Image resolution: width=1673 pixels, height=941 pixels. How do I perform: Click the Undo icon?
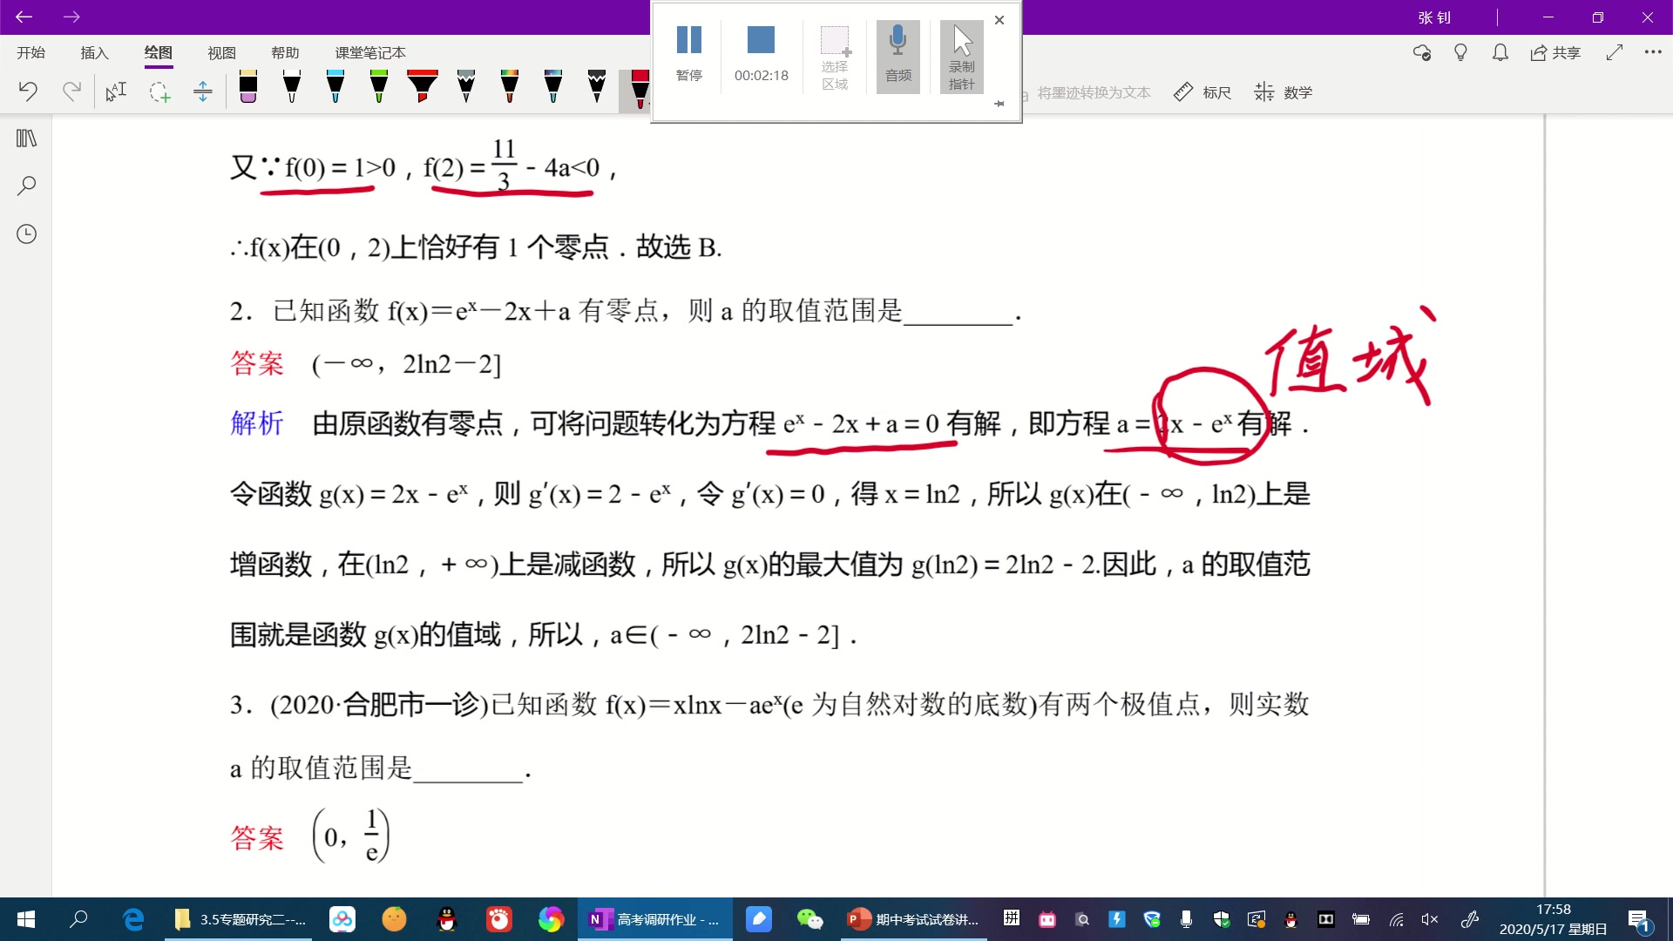pyautogui.click(x=29, y=91)
